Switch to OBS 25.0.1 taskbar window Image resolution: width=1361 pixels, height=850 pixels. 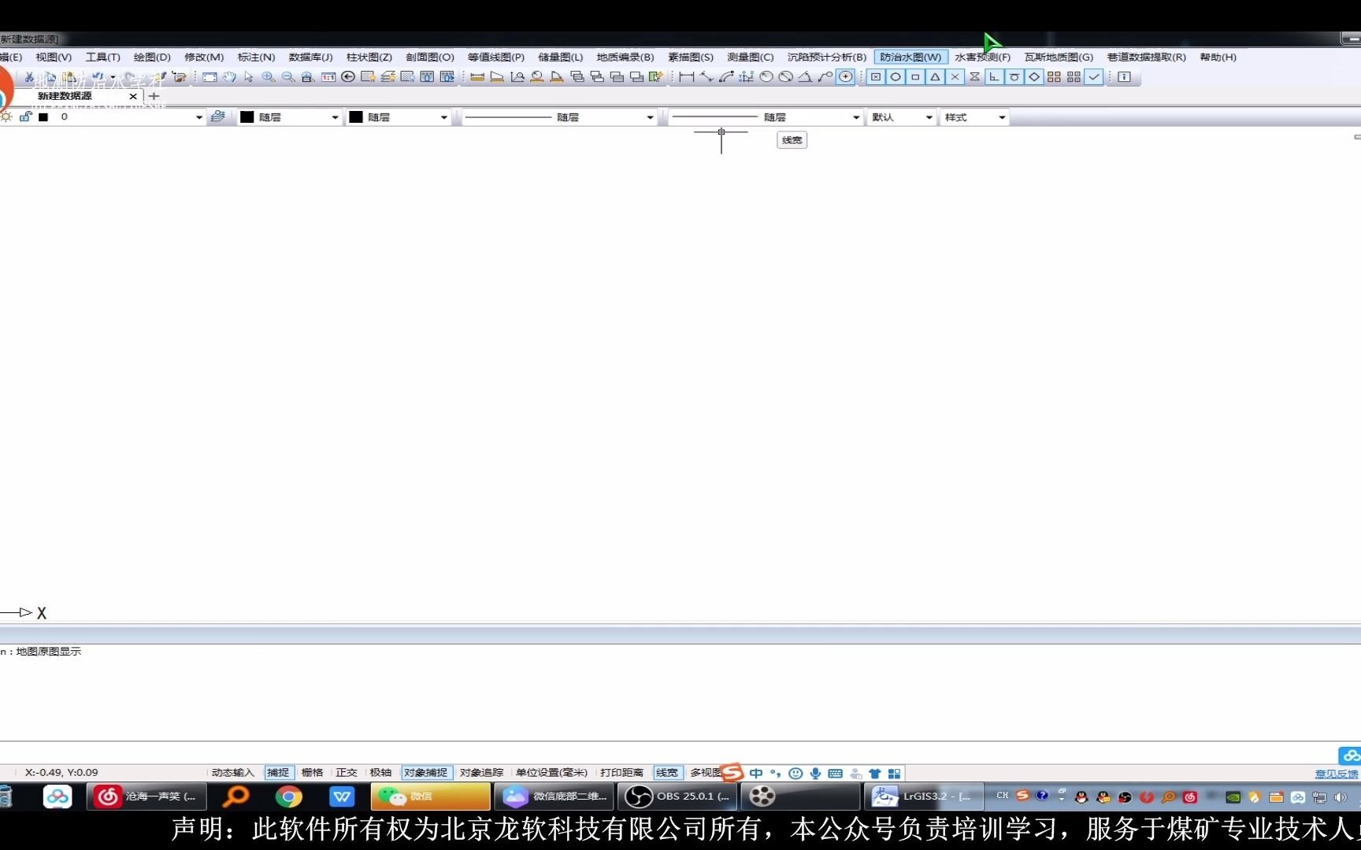pyautogui.click(x=677, y=796)
